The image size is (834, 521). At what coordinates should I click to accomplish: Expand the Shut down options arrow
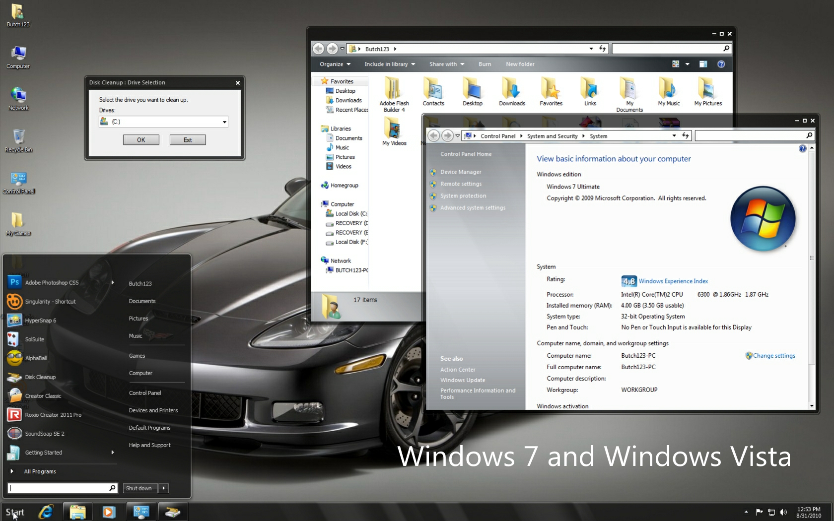pyautogui.click(x=163, y=488)
